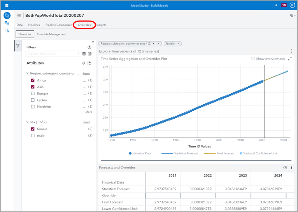Click the reset attributes icon beside gear

89,63
